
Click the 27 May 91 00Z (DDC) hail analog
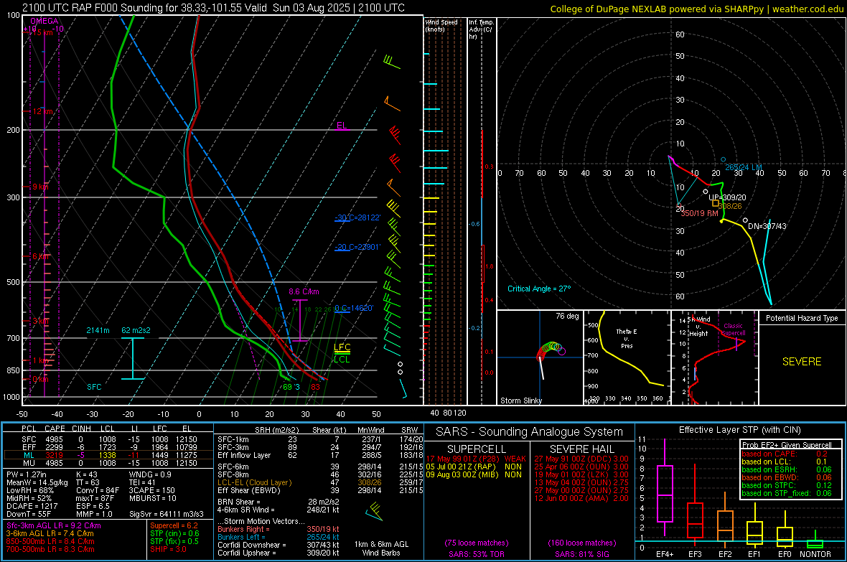tap(581, 459)
